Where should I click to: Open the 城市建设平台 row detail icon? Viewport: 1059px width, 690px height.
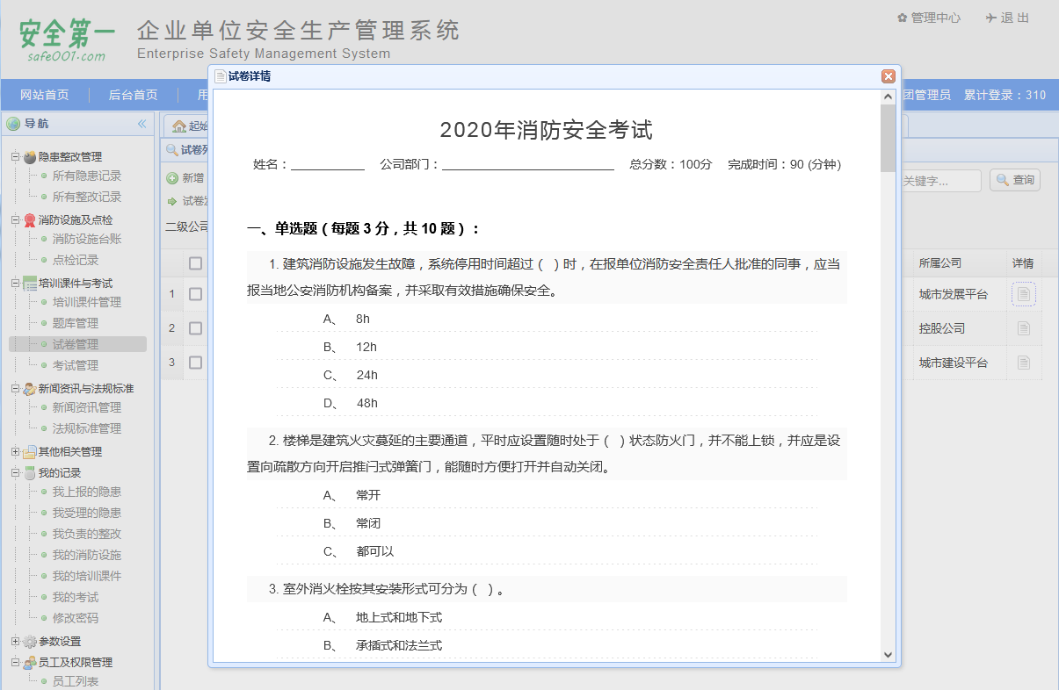1023,363
